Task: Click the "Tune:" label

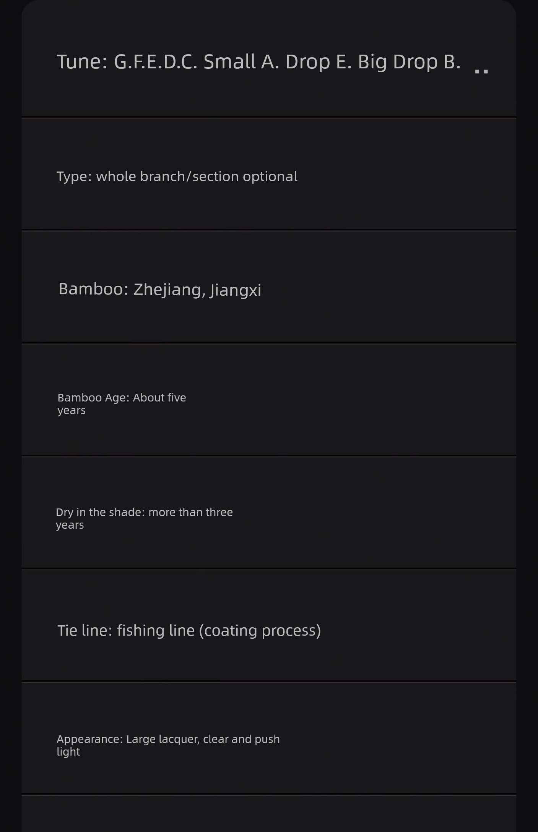Action: coord(82,62)
